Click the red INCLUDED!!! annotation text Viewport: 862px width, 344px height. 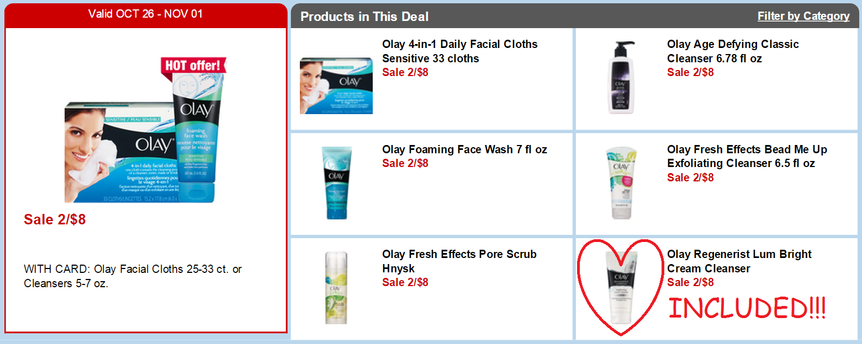tap(747, 309)
